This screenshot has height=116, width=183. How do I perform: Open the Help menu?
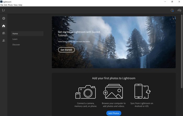(x=20, y=5)
